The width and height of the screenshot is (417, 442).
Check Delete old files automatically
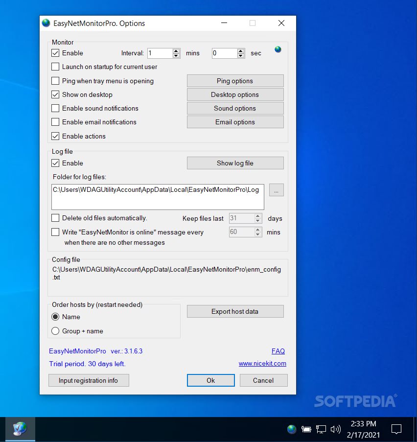pos(55,218)
